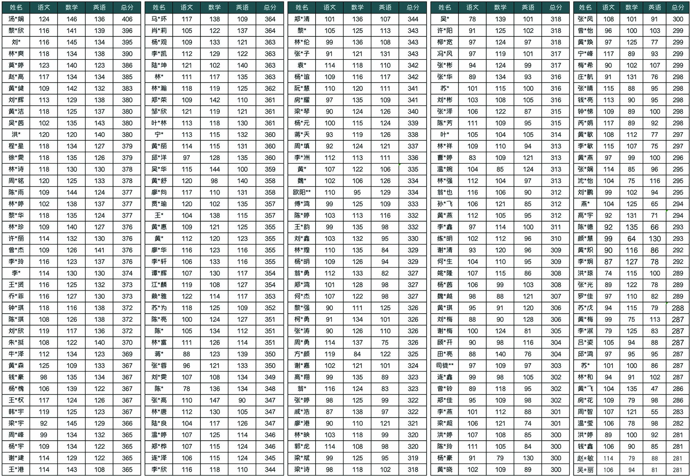
Task: Click the name cell 张*凤
Action: coord(585,19)
